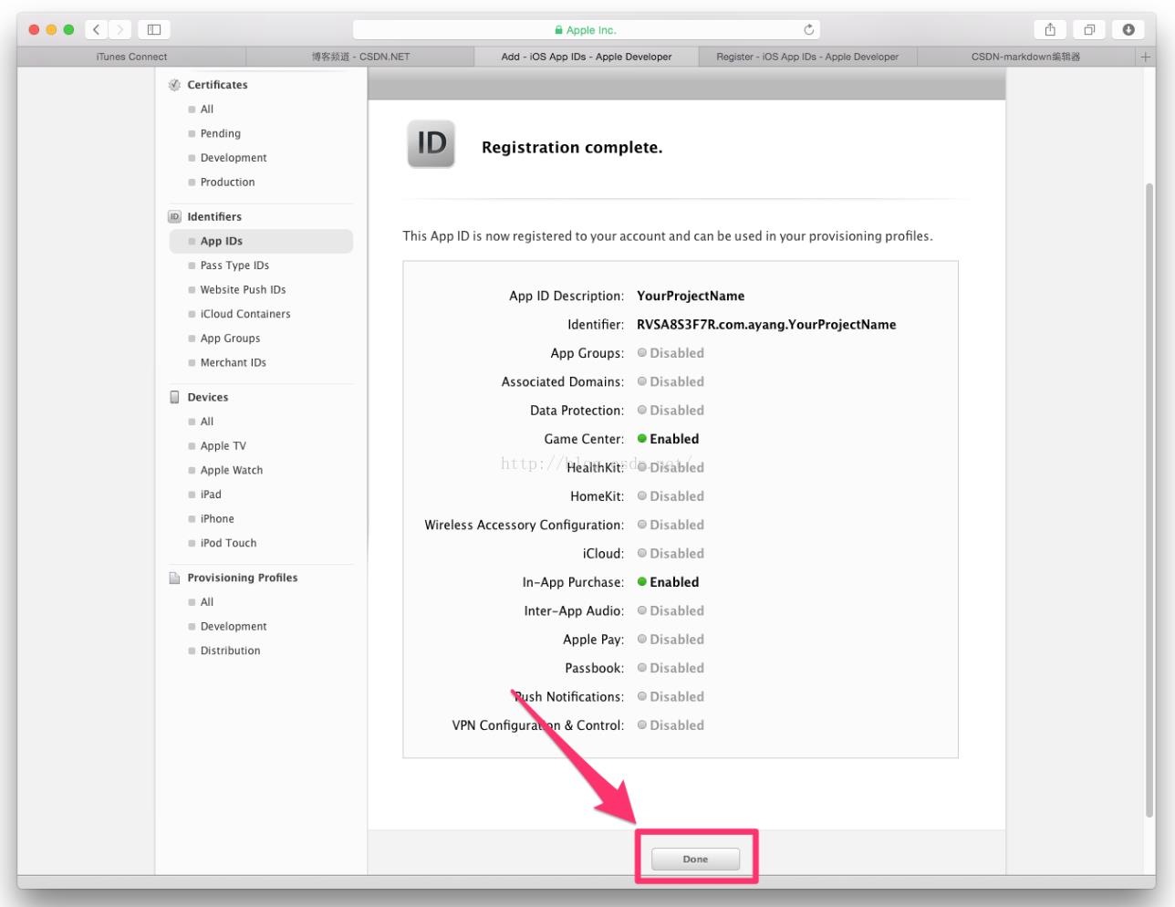Toggle the Safari sidebar button

pyautogui.click(x=154, y=29)
